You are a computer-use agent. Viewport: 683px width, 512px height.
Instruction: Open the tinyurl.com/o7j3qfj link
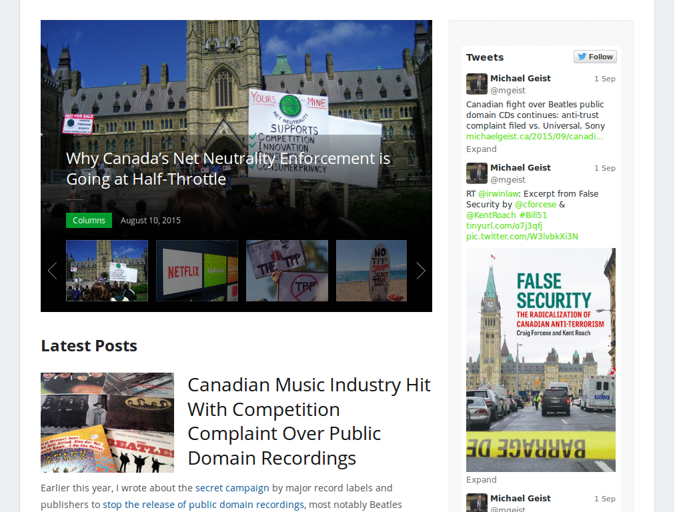coord(504,226)
